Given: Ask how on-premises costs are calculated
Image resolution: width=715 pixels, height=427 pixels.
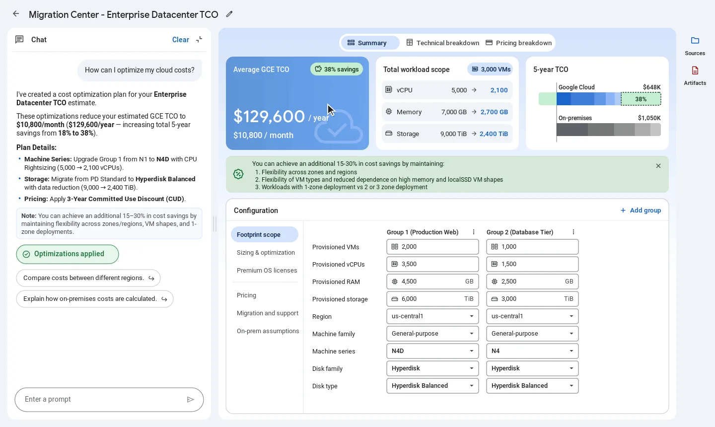Looking at the screenshot, I should (x=95, y=299).
